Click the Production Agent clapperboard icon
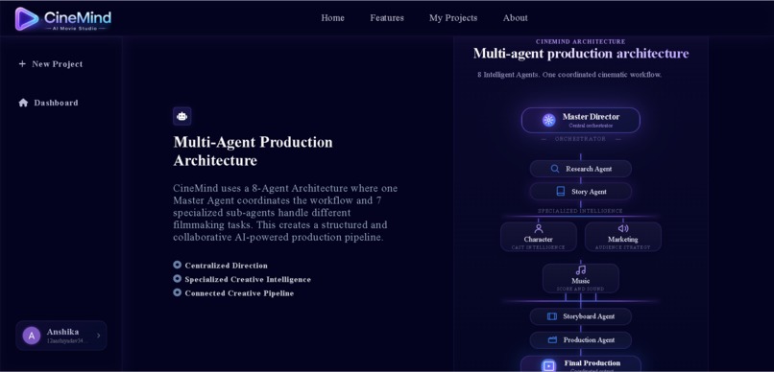Image resolution: width=774 pixels, height=372 pixels. click(x=552, y=340)
